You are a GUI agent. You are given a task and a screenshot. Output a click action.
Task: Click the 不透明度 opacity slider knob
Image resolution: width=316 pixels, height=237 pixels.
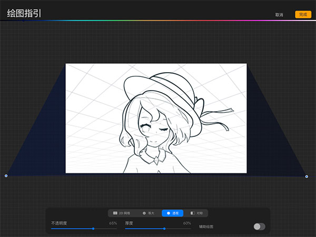click(x=93, y=229)
